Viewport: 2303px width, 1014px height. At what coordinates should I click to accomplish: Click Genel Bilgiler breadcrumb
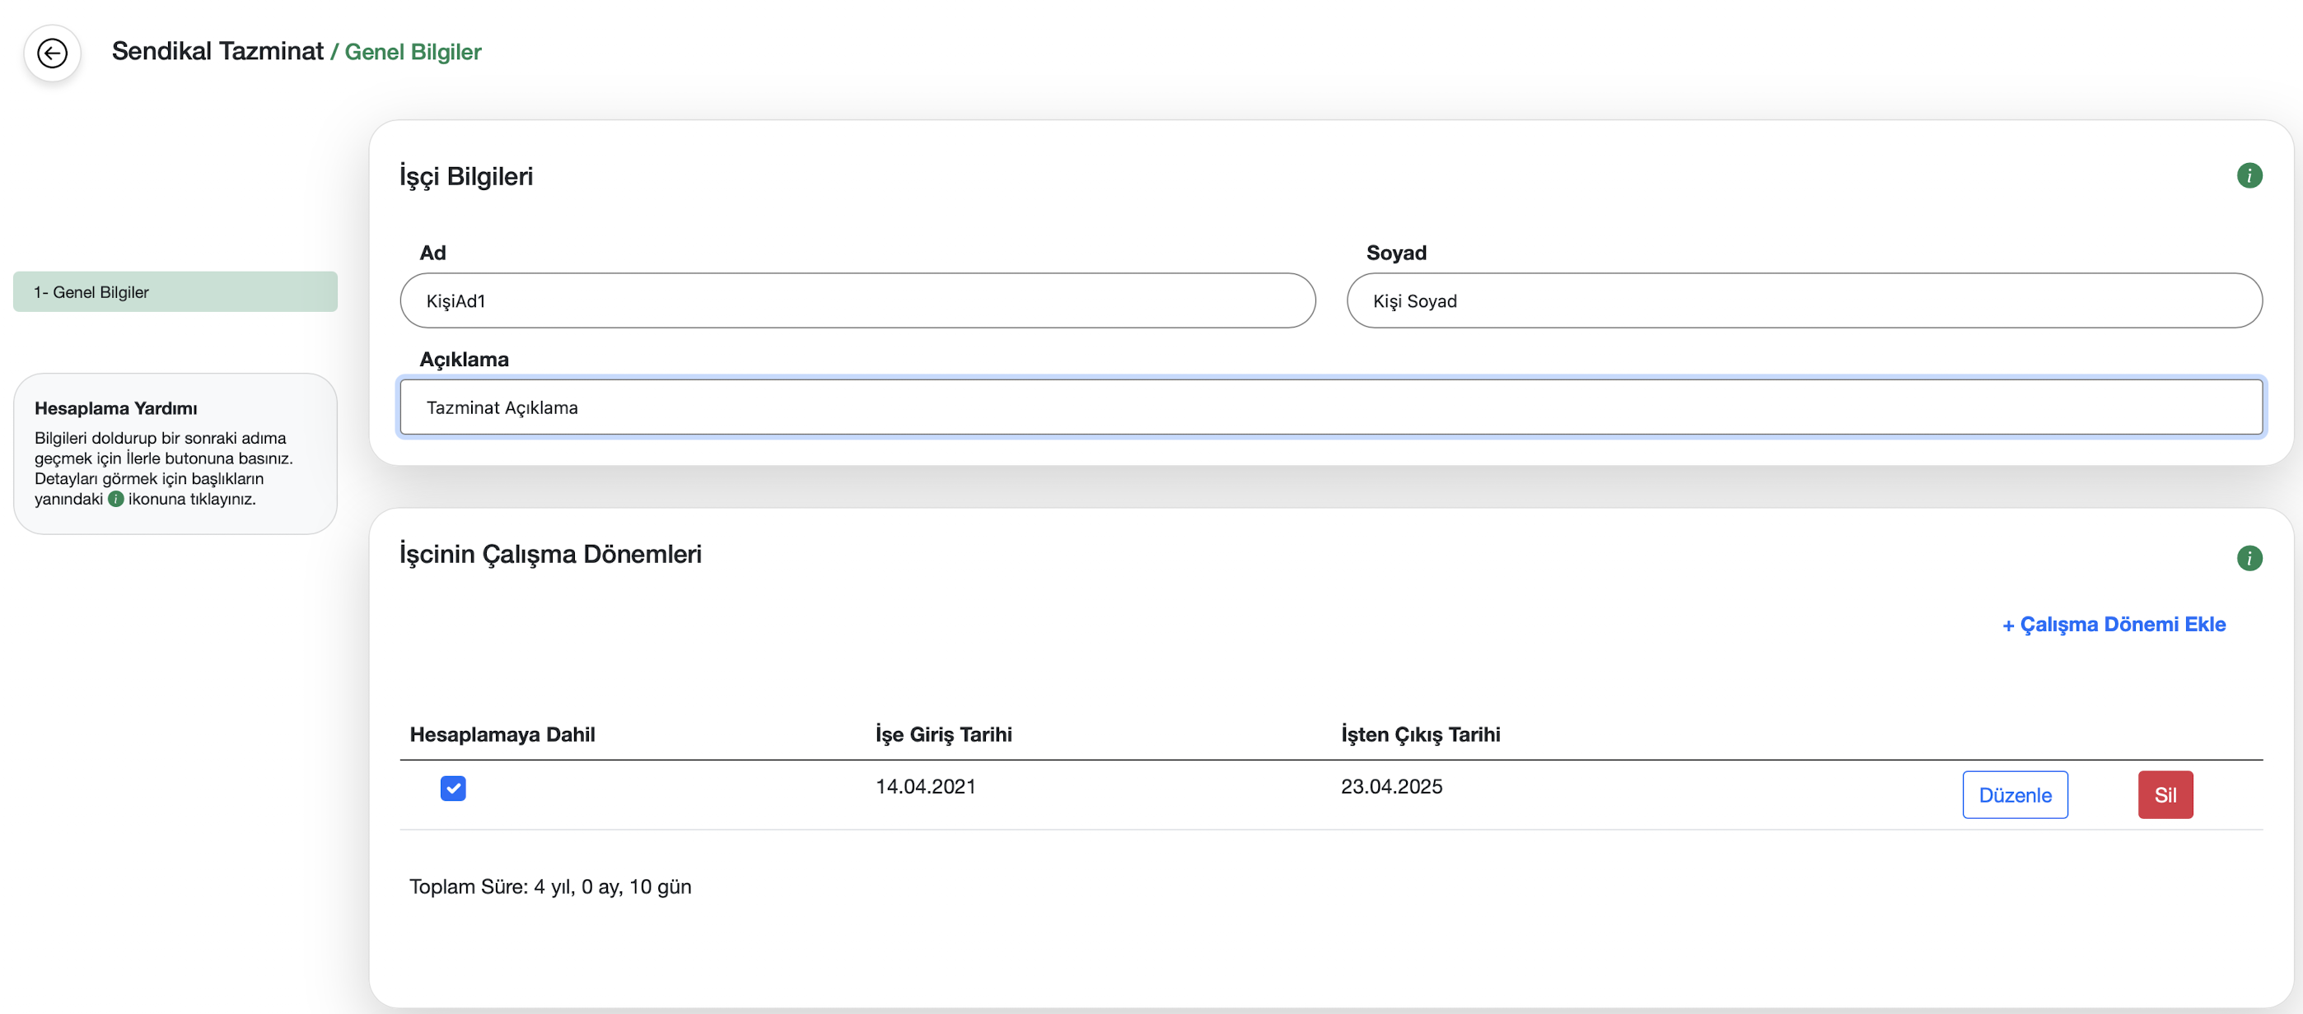[412, 52]
